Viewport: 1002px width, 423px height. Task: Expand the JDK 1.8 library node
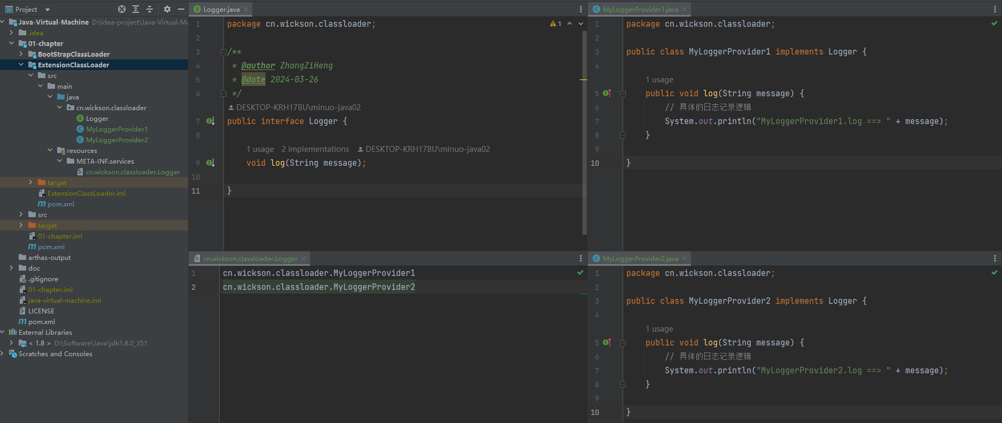click(12, 343)
